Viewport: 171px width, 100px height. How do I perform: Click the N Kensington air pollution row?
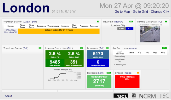click(x=120, y=64)
